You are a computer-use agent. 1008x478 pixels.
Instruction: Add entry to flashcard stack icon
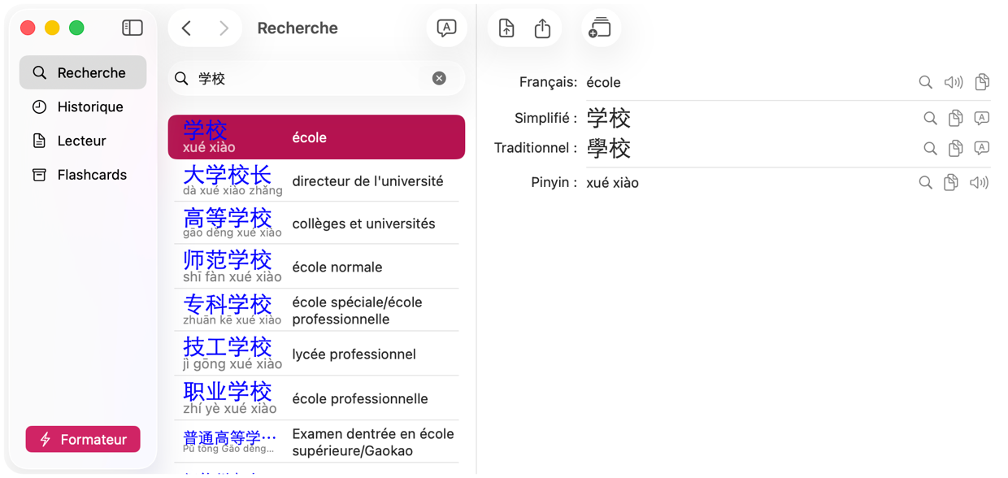600,28
